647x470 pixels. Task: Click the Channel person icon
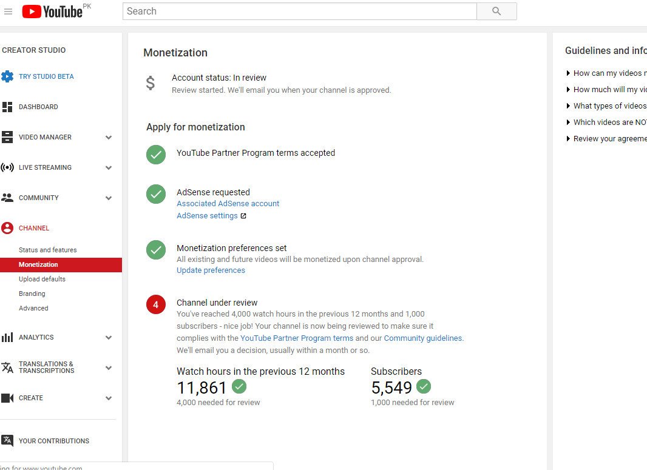[7, 228]
